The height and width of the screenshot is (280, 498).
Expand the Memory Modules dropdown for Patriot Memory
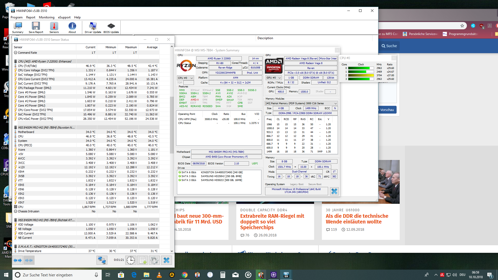tap(335, 103)
